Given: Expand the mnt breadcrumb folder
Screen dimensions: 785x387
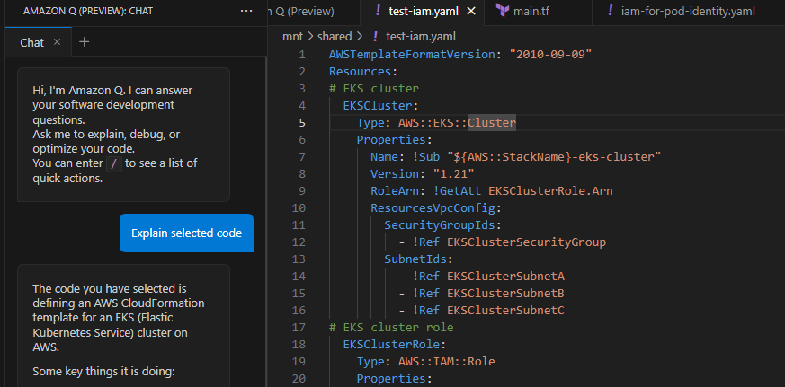Looking at the screenshot, I should (x=292, y=36).
